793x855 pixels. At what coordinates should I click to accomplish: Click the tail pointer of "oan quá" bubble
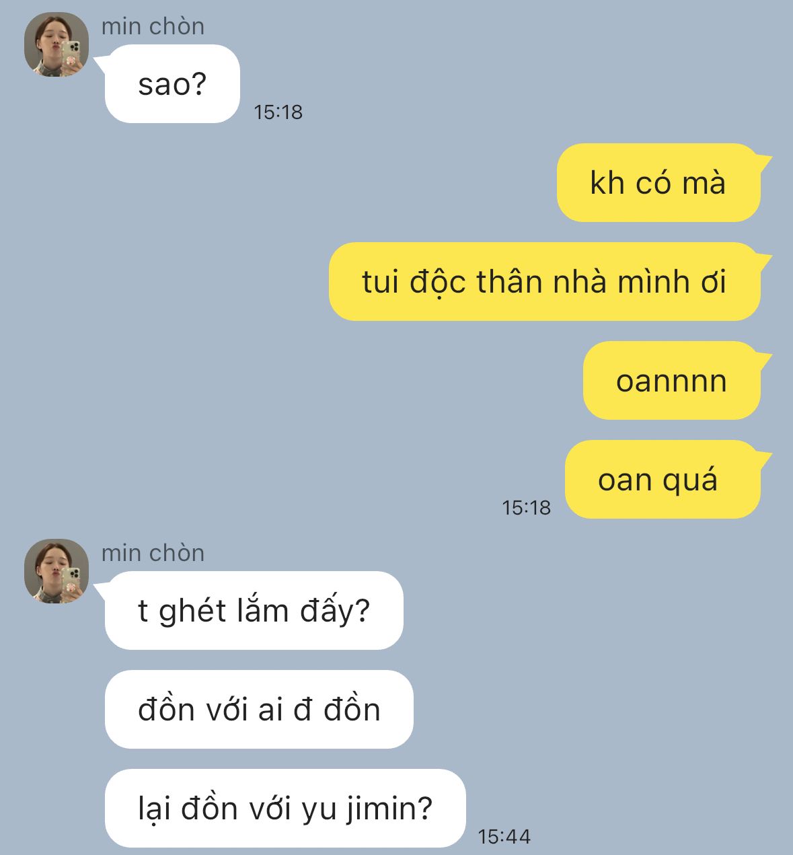pyautogui.click(x=764, y=459)
